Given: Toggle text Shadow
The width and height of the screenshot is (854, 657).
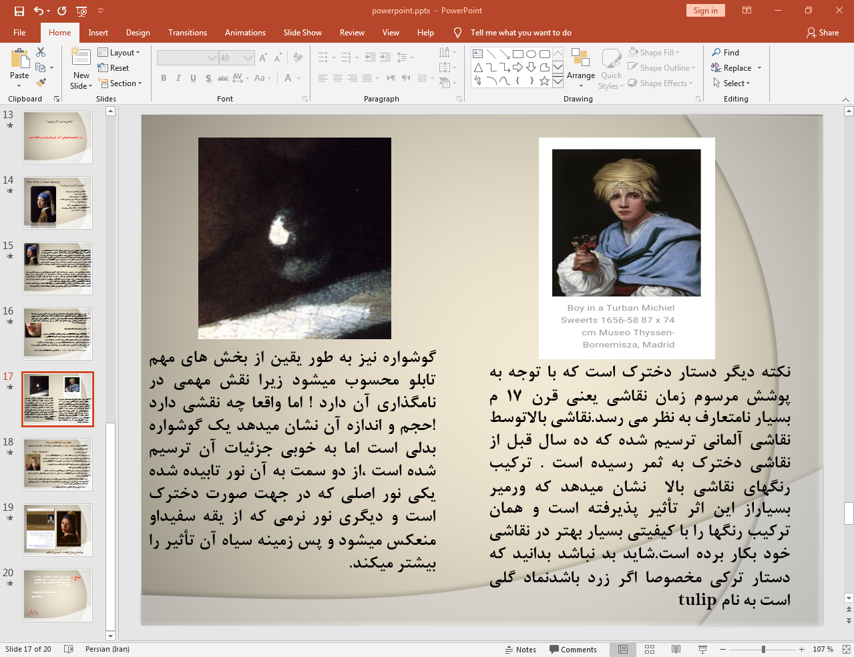Looking at the screenshot, I should [208, 78].
